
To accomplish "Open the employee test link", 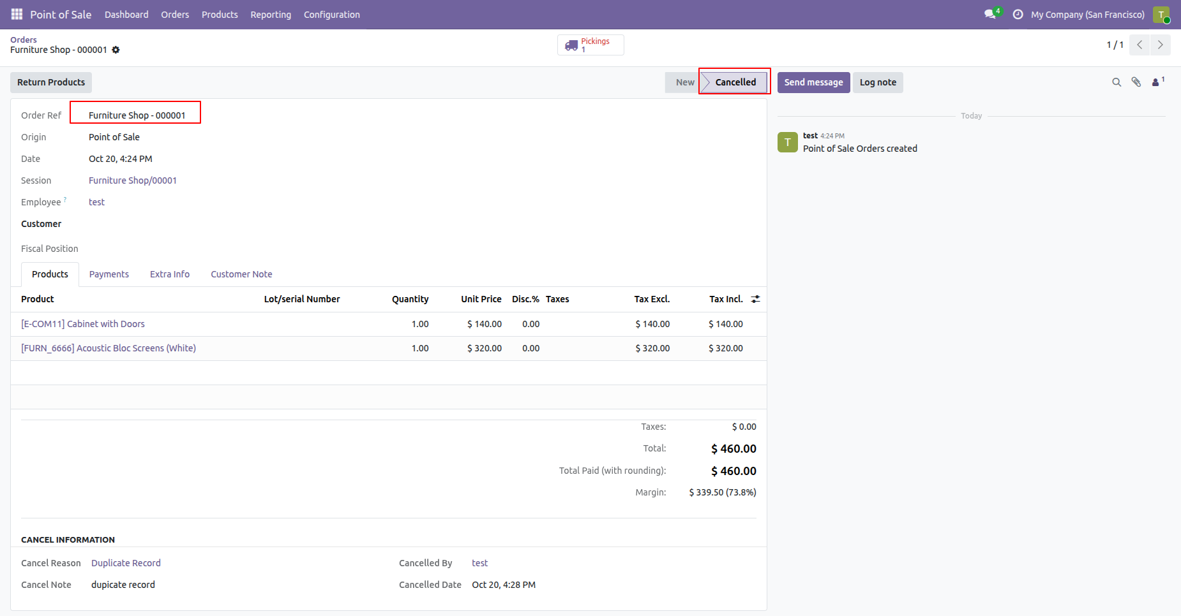I will (96, 202).
